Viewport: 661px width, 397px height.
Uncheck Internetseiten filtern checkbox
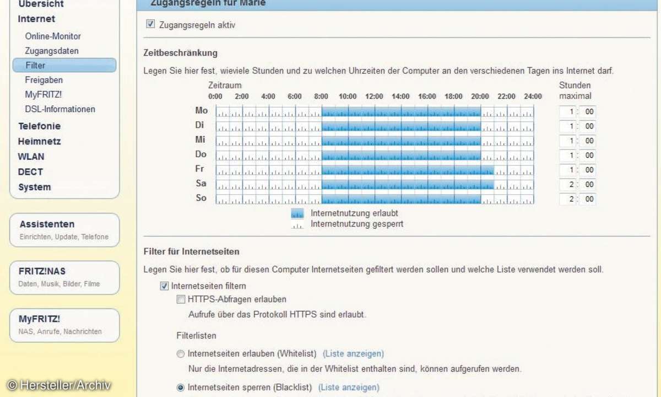[164, 286]
